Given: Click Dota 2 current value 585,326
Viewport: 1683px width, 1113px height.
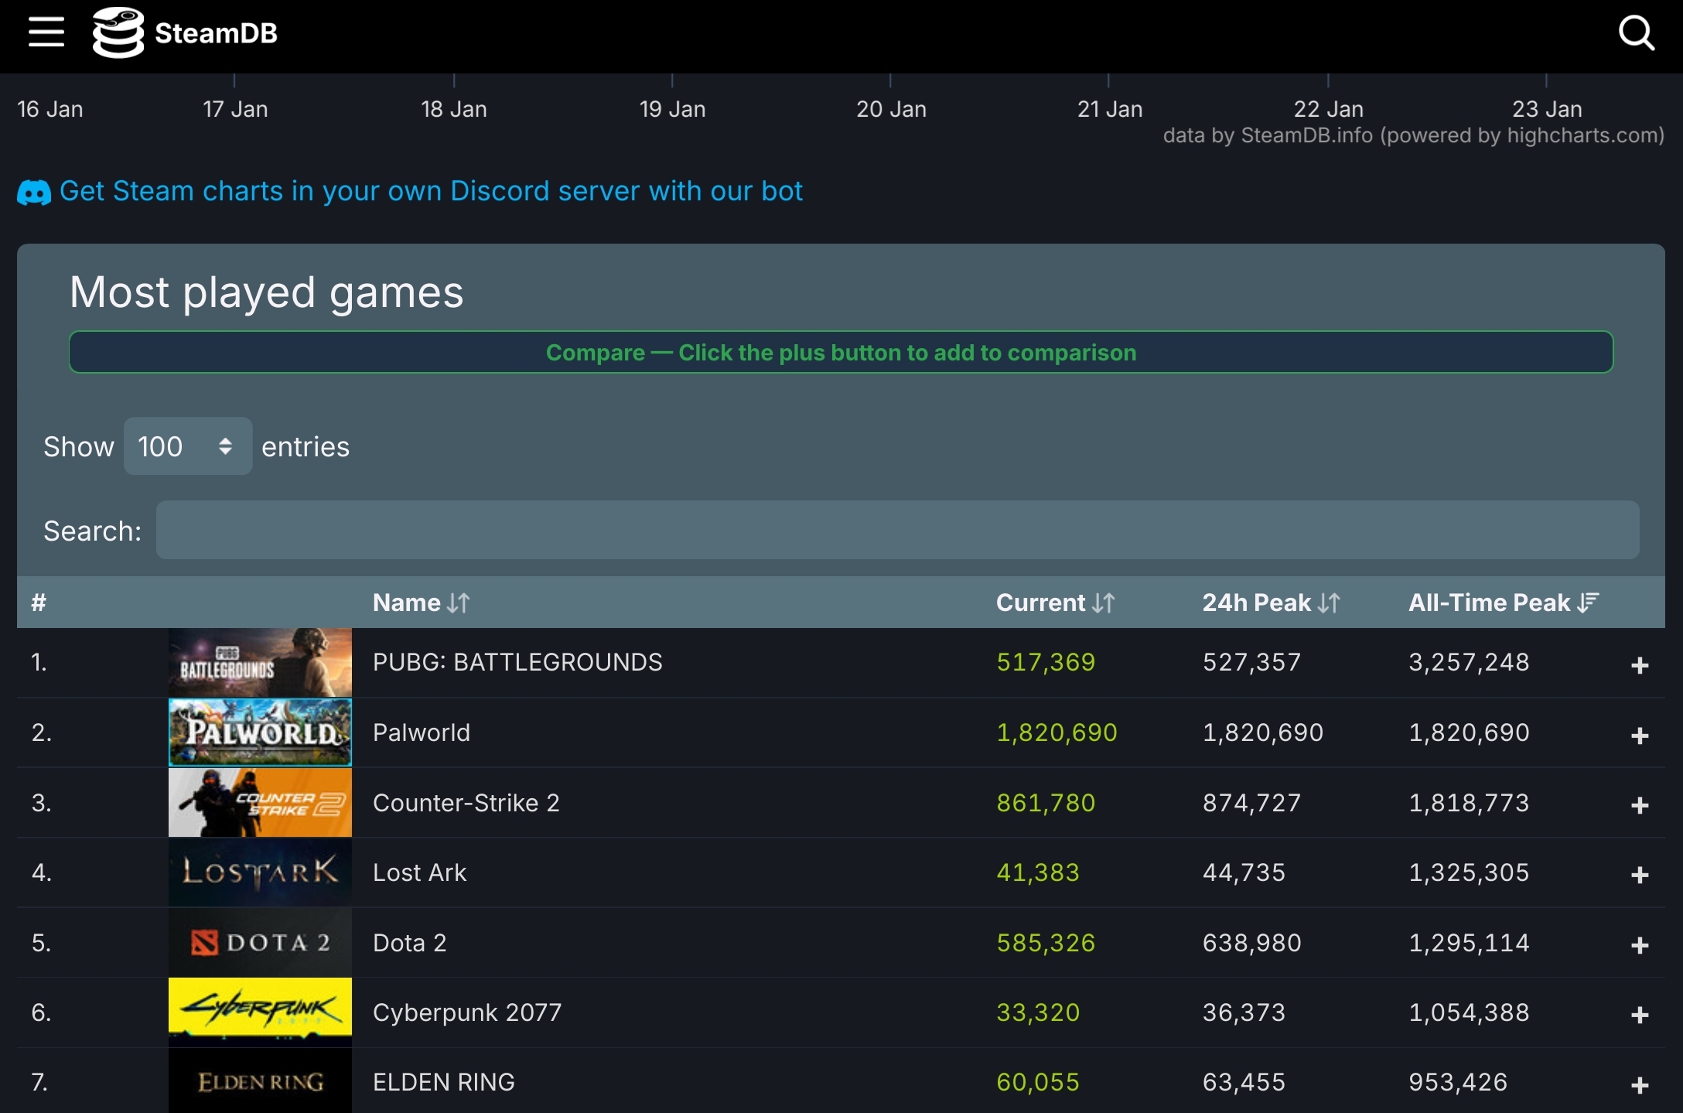Looking at the screenshot, I should pos(1046,943).
